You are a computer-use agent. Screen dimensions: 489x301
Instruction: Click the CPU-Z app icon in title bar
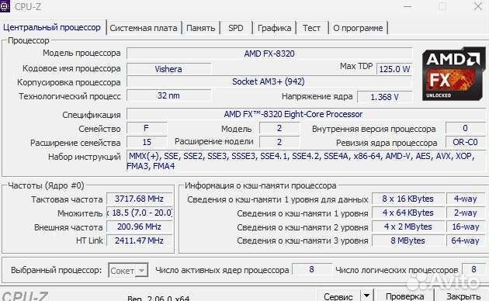point(5,6)
